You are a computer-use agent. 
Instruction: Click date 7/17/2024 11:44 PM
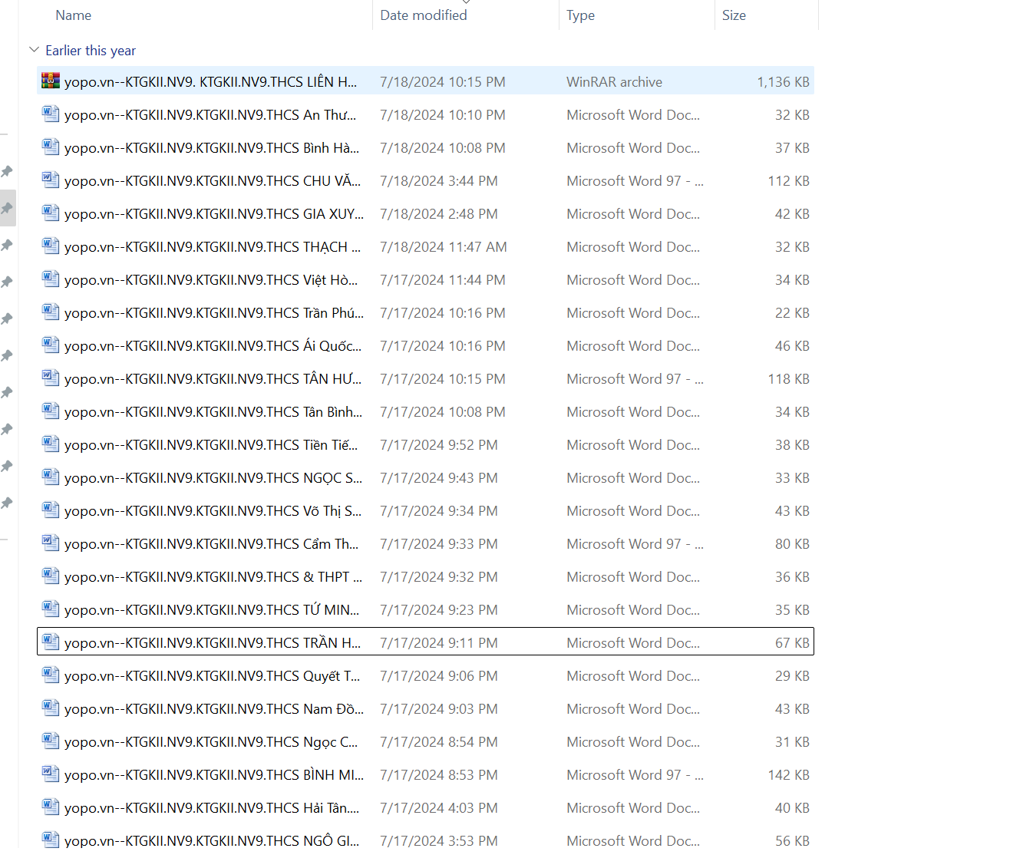point(443,280)
